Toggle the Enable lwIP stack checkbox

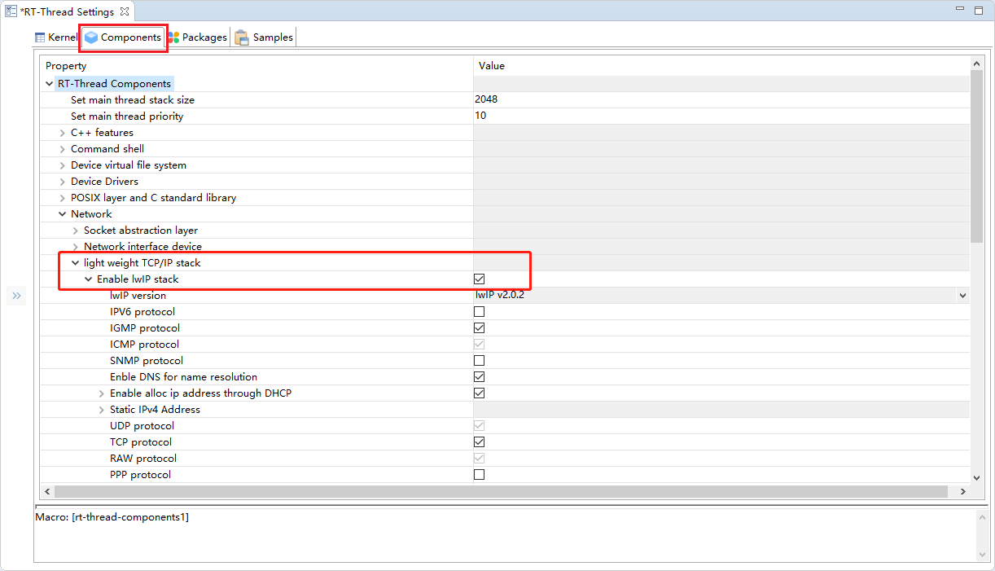(479, 279)
